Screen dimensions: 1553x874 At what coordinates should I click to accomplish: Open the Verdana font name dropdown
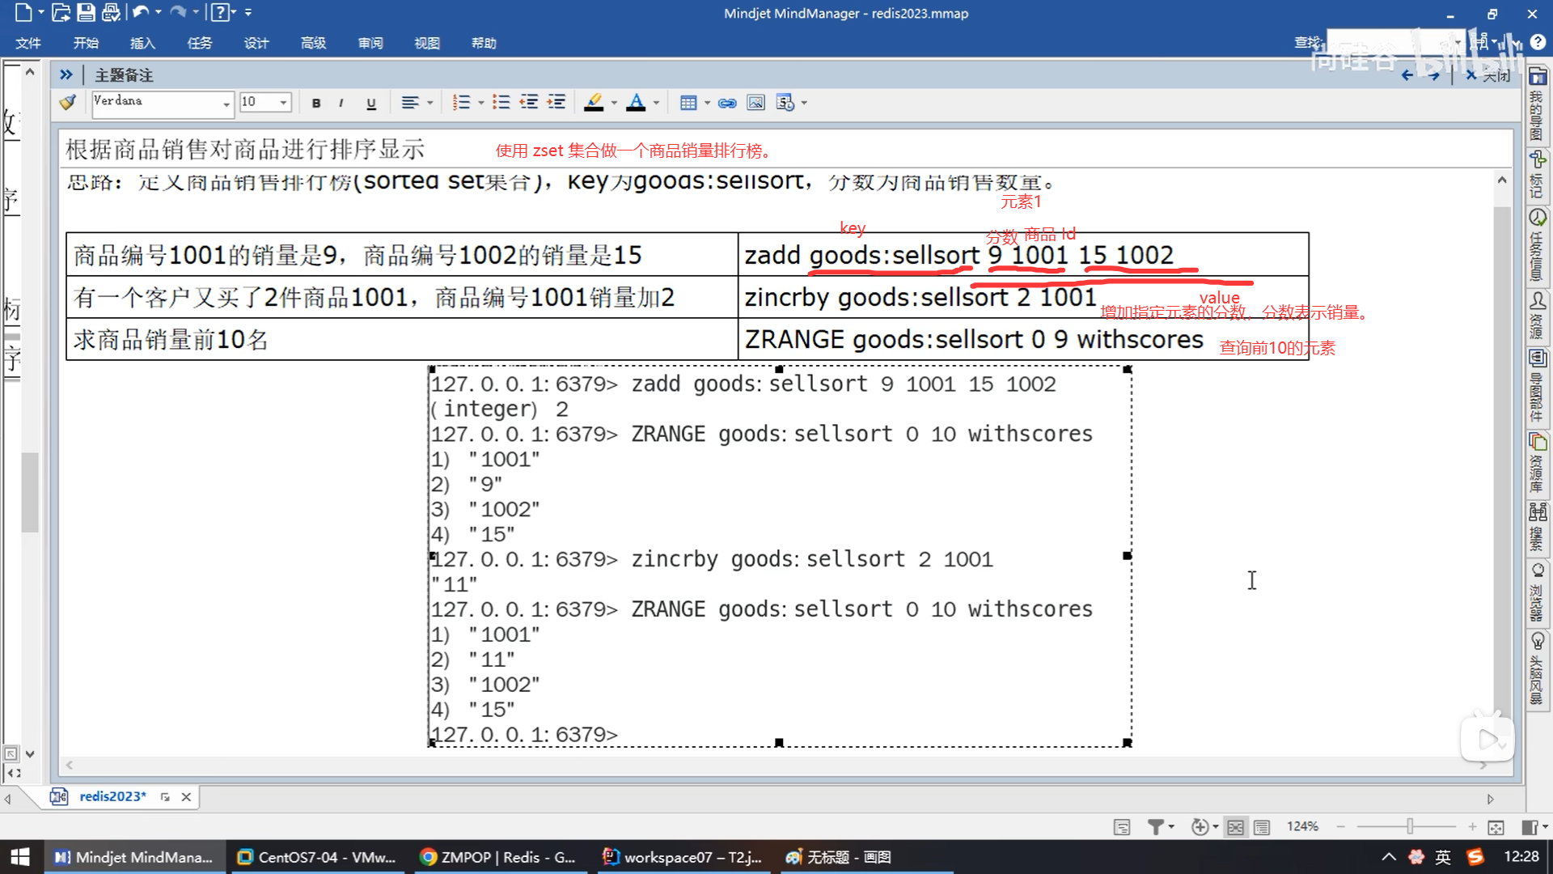click(x=226, y=103)
